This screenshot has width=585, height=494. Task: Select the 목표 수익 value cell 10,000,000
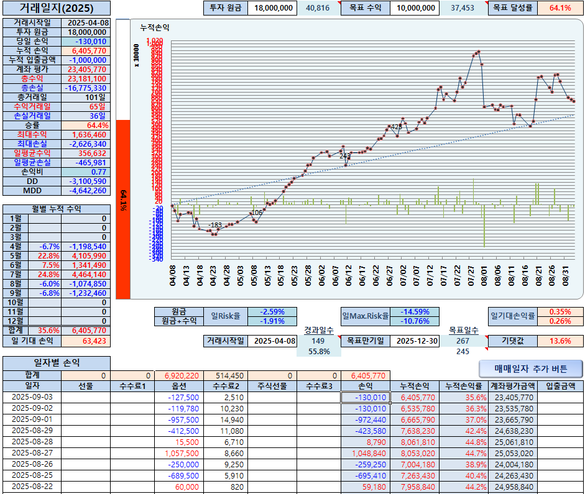[415, 8]
